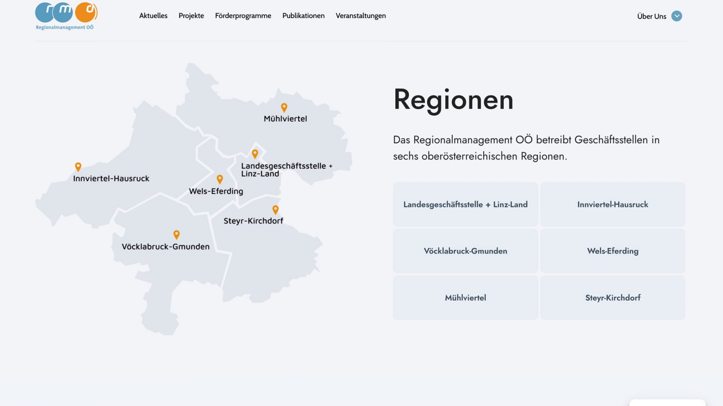Select the Wels-Eferding region button
This screenshot has width=723, height=406.
point(613,251)
